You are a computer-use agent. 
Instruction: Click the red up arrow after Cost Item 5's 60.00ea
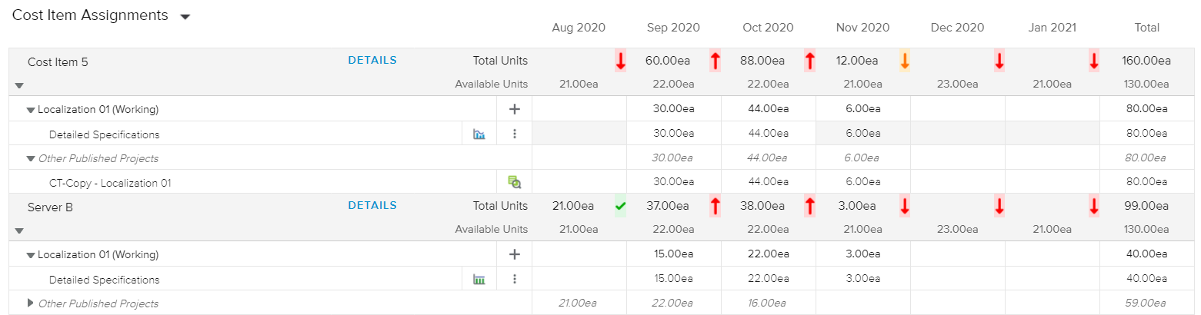pos(715,61)
